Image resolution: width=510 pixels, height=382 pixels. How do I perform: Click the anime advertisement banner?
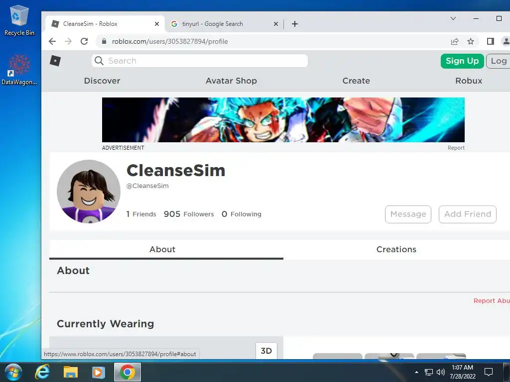tap(283, 120)
